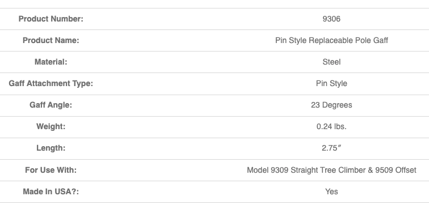Select the Steel material value
Screen dimensions: 429x209
tap(331, 62)
